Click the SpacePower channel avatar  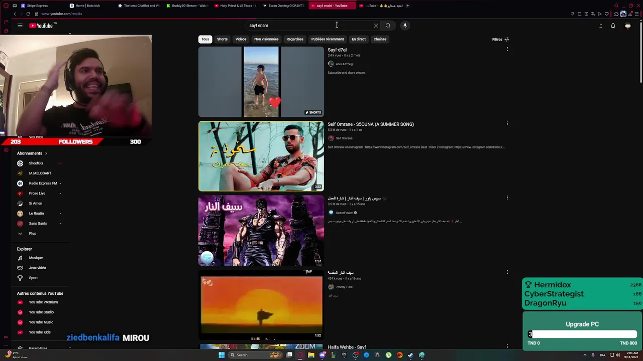pos(331,212)
